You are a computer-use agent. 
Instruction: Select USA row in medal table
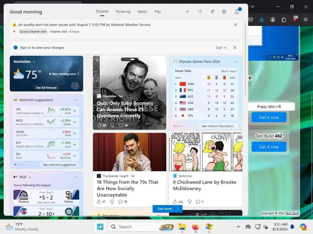pos(206,103)
